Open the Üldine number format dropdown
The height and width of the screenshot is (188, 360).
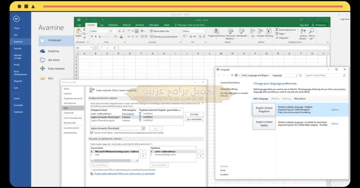[x=205, y=31]
